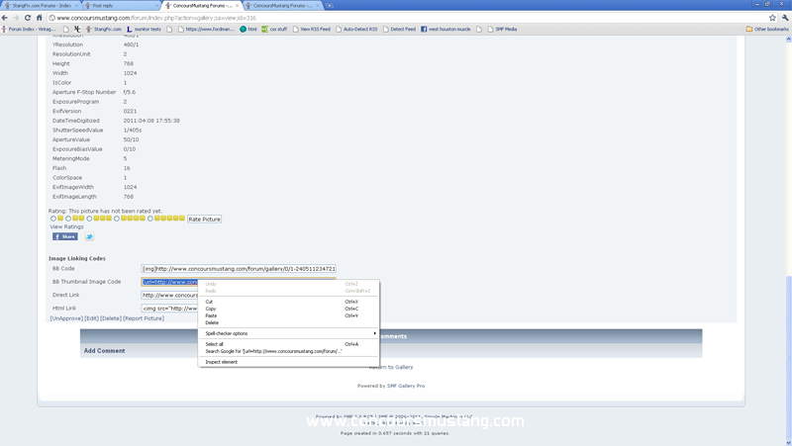792x446 pixels.
Task: Go to the Home page icon
Action: click(39, 18)
